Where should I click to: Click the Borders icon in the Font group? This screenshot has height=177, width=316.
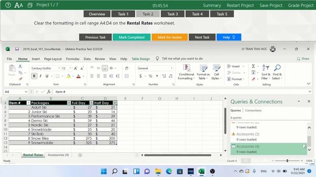pyautogui.click(x=58, y=76)
